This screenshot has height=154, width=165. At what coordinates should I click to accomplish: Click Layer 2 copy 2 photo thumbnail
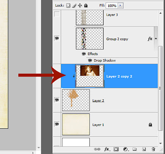coord(90,76)
